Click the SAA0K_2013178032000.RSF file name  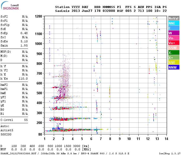tap(18, 153)
